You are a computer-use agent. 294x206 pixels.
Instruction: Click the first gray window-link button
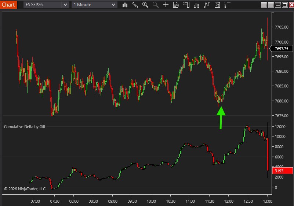pyautogui.click(x=264, y=5)
